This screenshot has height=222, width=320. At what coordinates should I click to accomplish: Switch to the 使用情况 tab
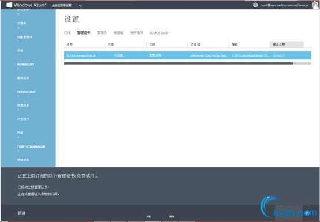[x=136, y=33]
